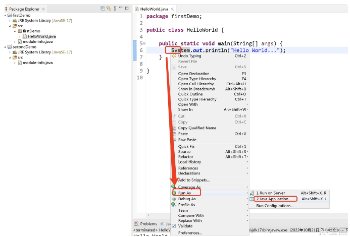Collapse the secondDemo project node
Image resolution: width=350 pixels, height=237 pixels.
[5, 47]
